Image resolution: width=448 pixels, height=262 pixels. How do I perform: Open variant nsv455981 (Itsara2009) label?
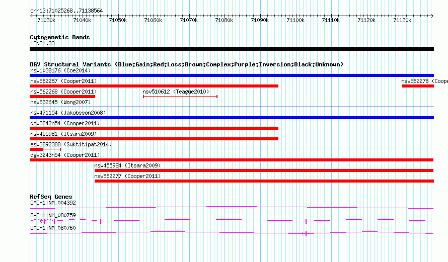click(63, 134)
